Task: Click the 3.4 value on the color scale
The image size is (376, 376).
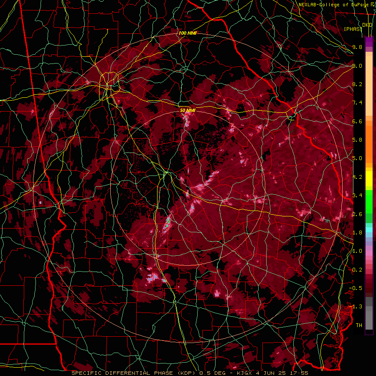Action: 357,196
